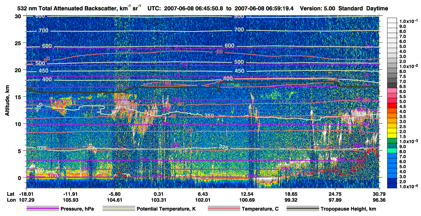Click the 'Lon' row label
The height and width of the screenshot is (216, 421).
11,200
